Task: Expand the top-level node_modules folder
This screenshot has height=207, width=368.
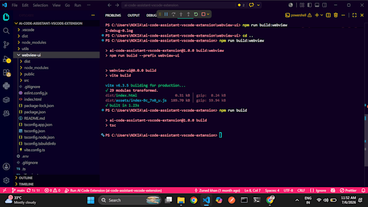Action: tap(34, 43)
